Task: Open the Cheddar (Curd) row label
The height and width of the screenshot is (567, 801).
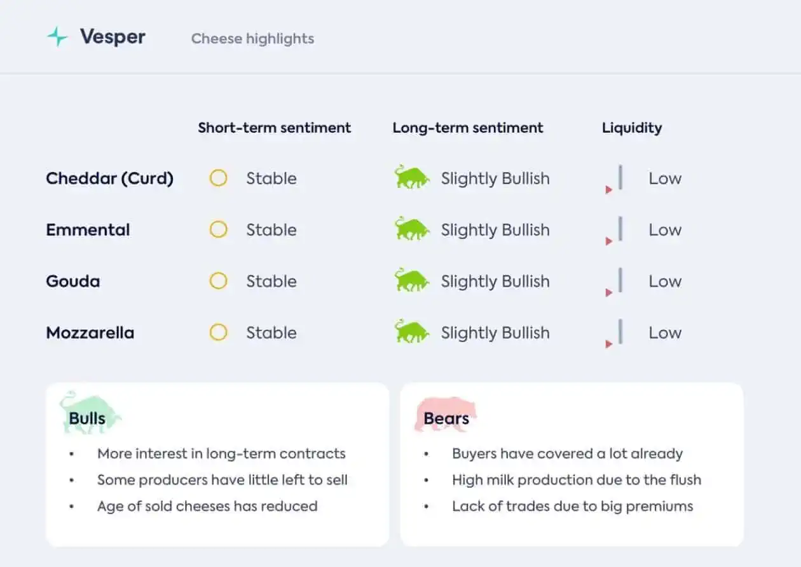Action: pos(109,178)
